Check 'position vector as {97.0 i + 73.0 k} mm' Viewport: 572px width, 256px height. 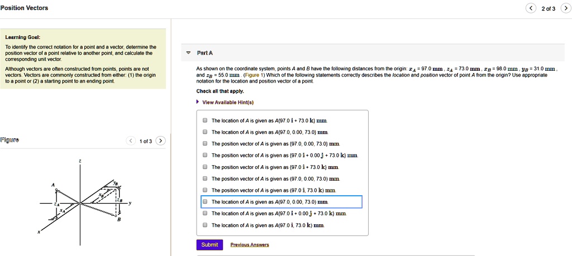tap(205, 167)
